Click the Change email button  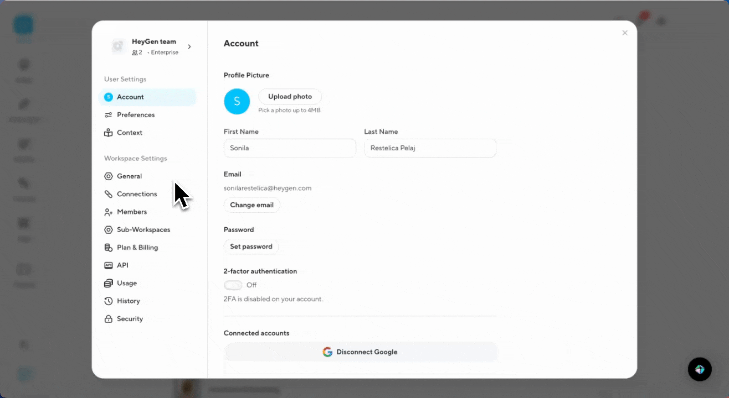tap(251, 205)
